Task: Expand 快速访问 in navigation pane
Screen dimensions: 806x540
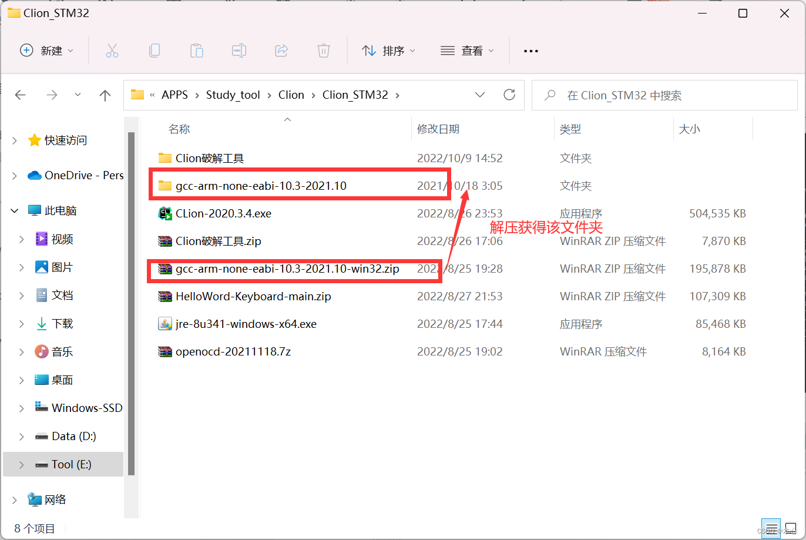Action: click(x=14, y=140)
